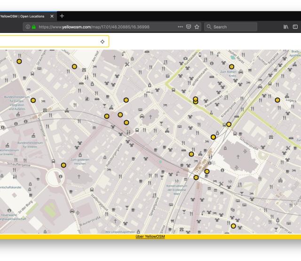Show site information with the circled i icon
301x261 pixels.
click(x=28, y=27)
